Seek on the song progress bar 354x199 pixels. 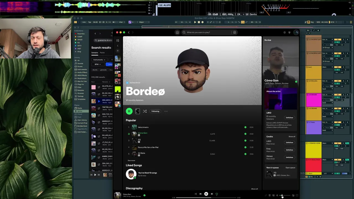pyautogui.click(x=206, y=198)
